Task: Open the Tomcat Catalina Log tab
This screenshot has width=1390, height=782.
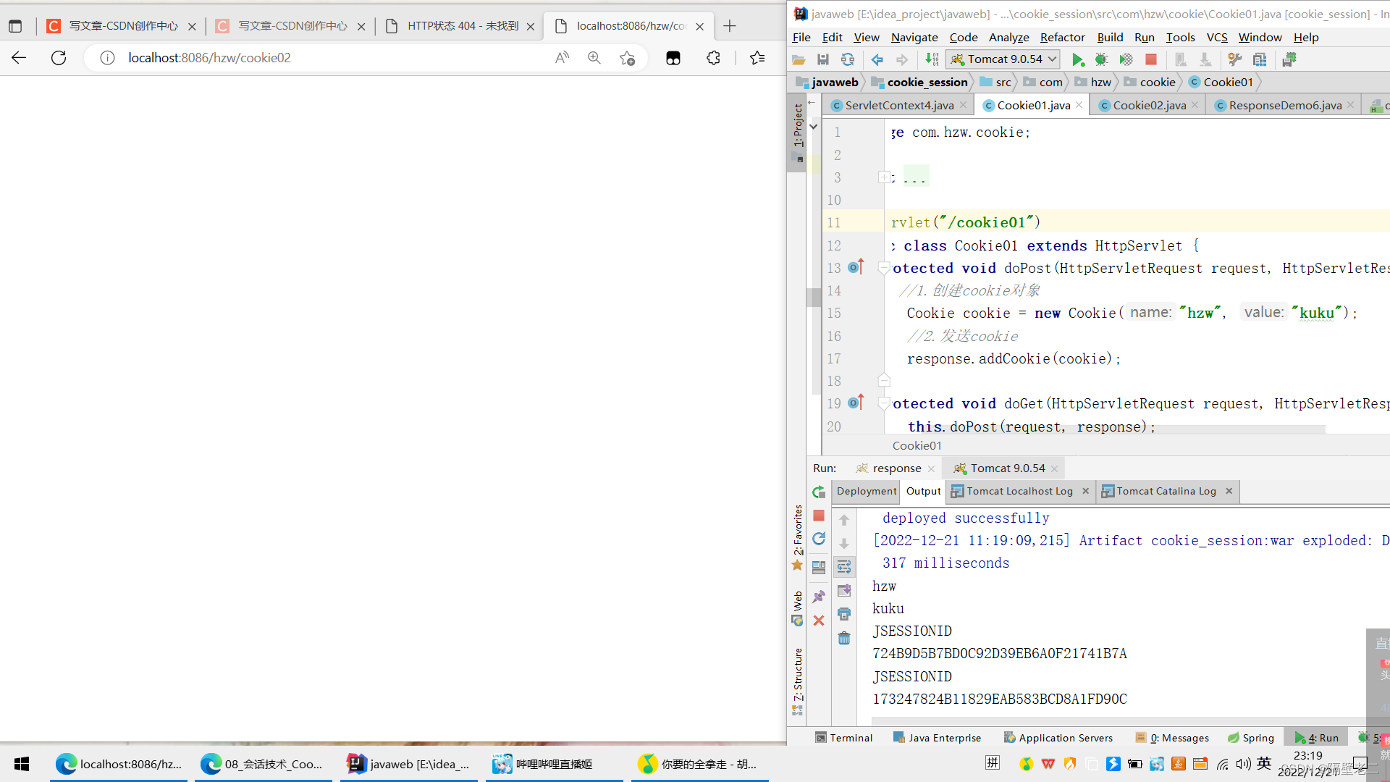Action: pos(1166,491)
